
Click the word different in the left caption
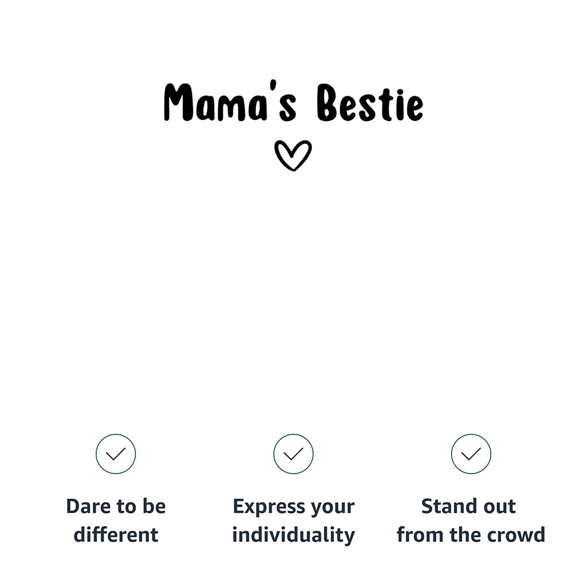click(x=116, y=535)
